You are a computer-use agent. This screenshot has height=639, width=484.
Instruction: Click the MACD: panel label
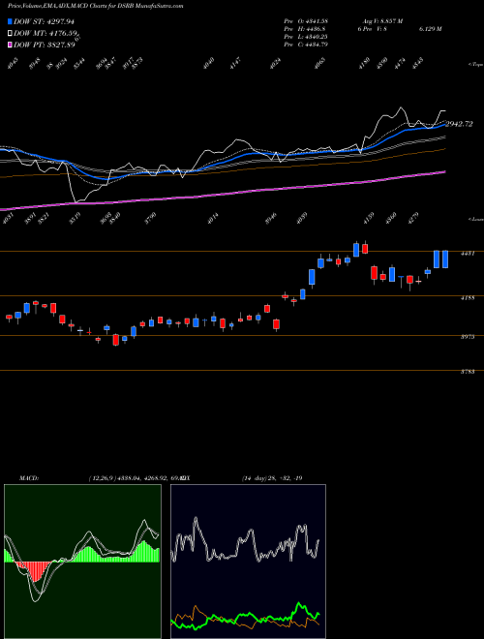point(28,478)
